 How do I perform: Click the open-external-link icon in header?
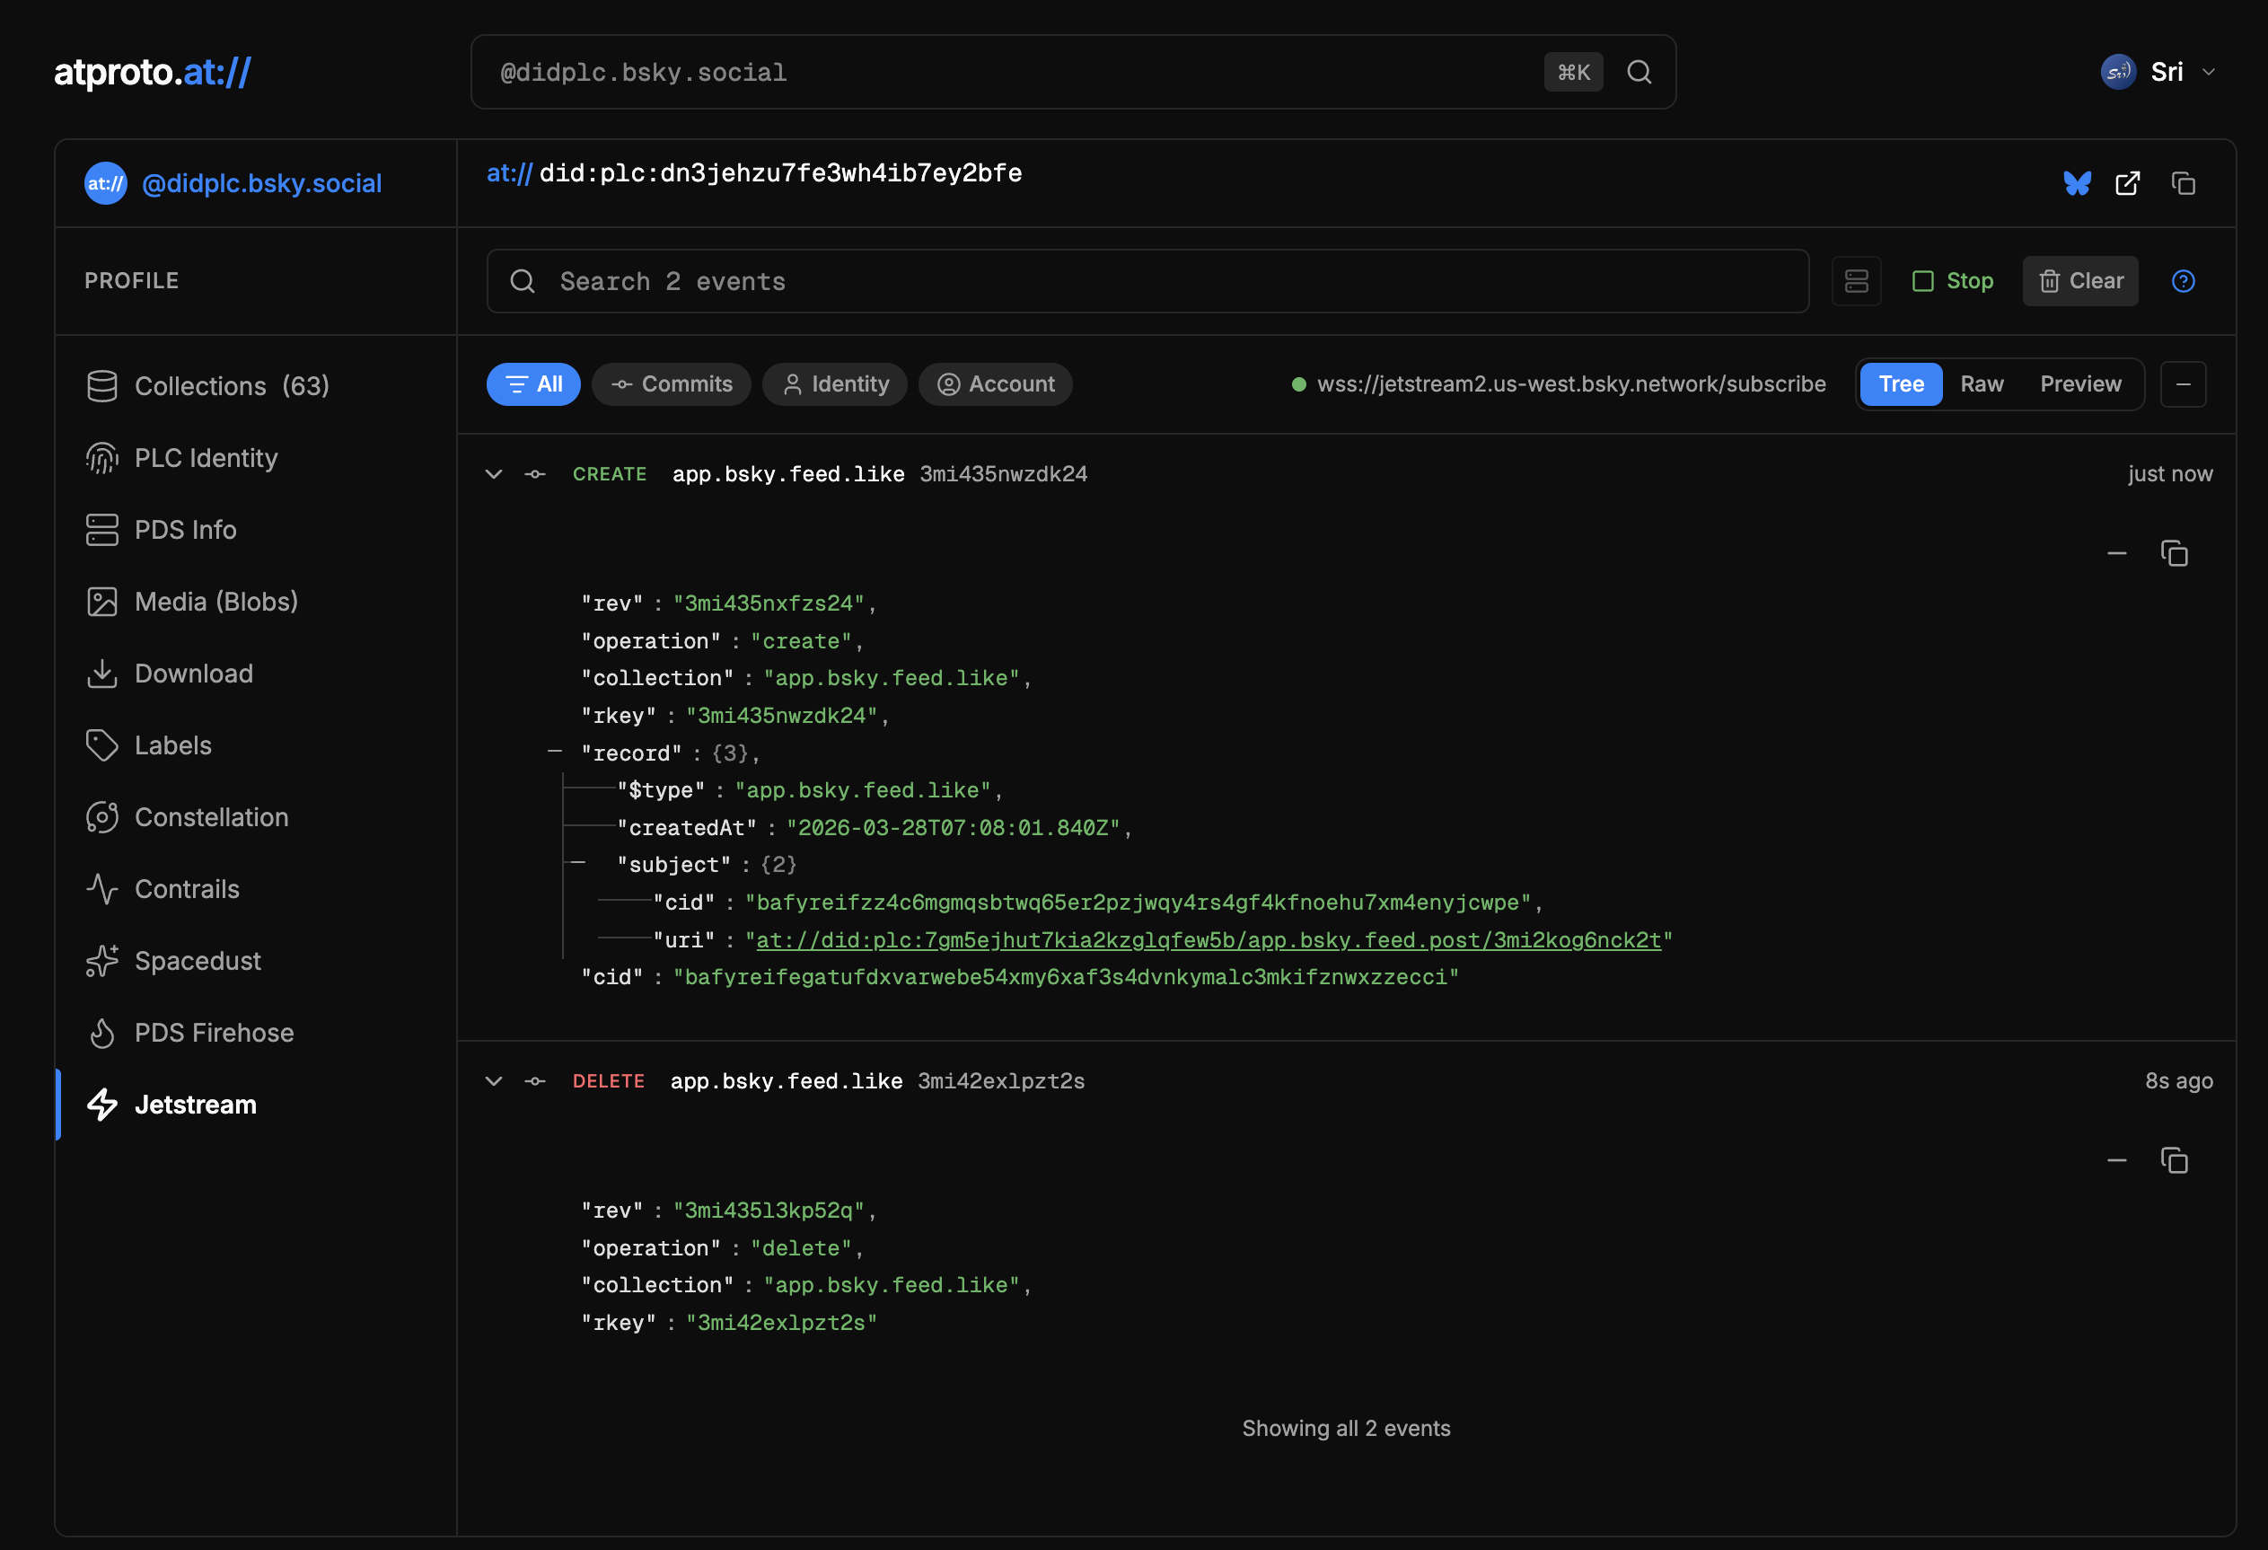tap(2127, 183)
